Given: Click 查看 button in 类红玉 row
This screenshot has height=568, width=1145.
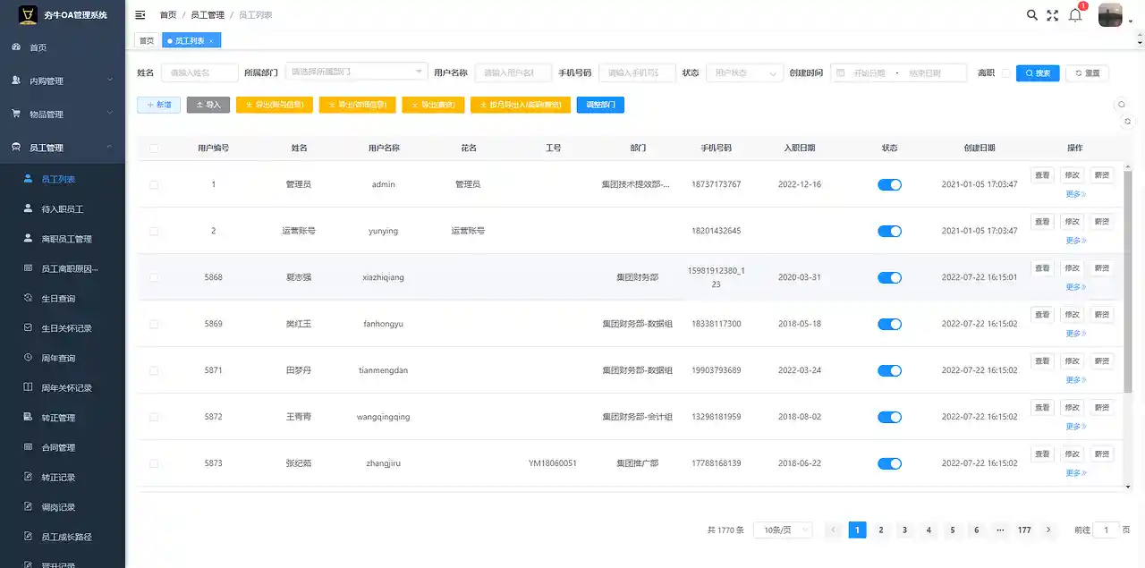Looking at the screenshot, I should (x=1042, y=314).
